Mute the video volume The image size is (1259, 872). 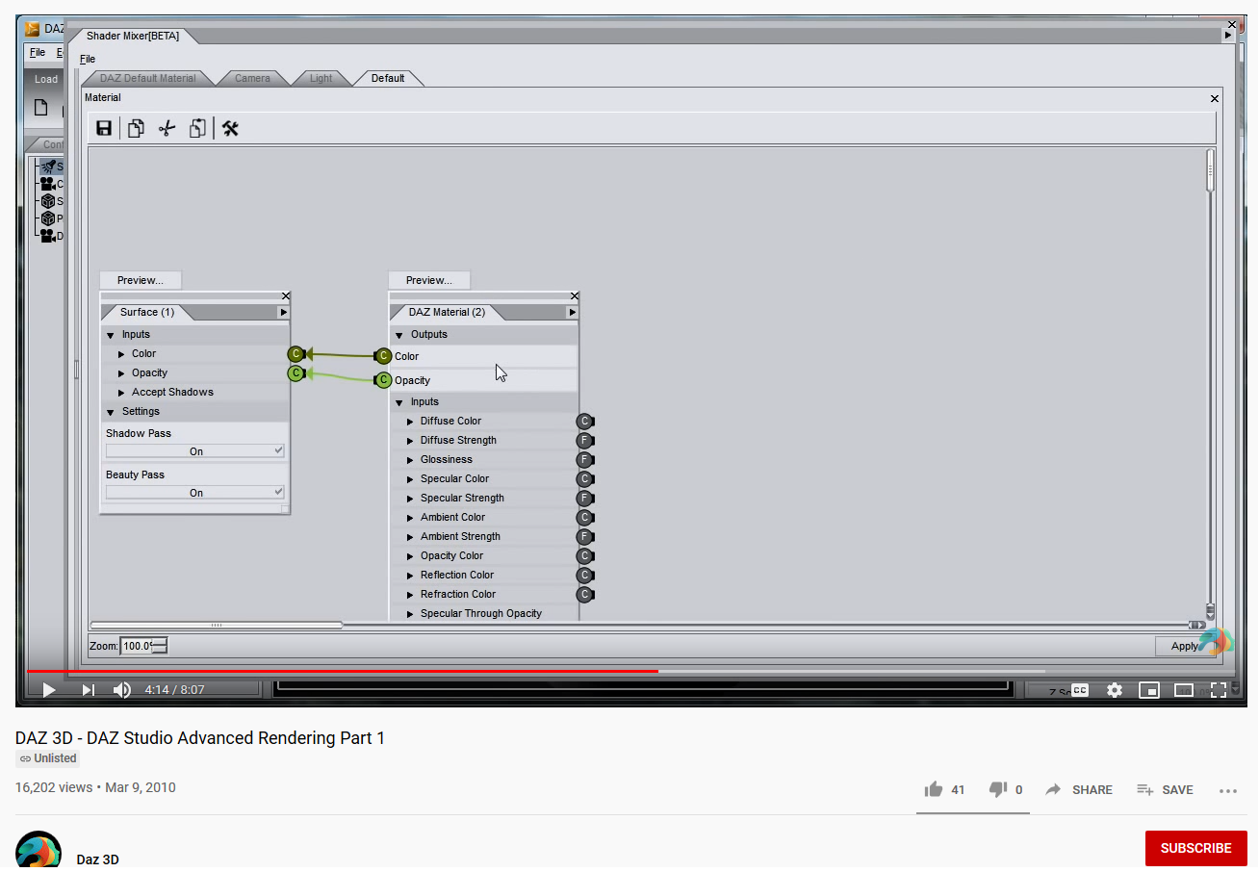pyautogui.click(x=122, y=690)
